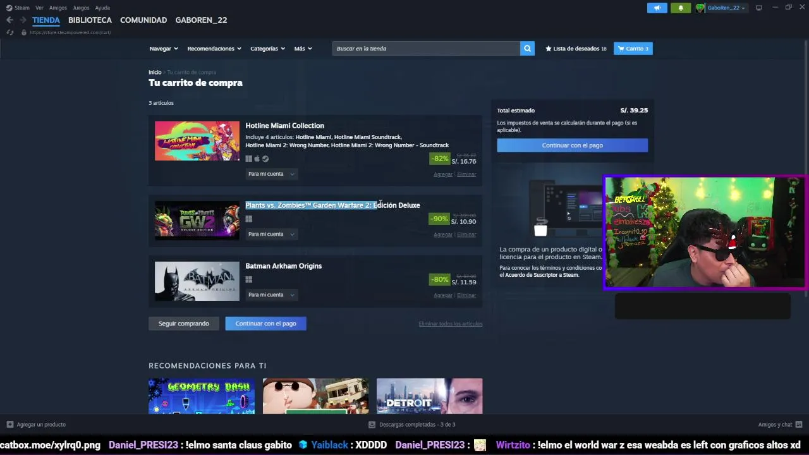
Task: Expand Para mi cuenta for Batman Arkham Origins
Action: coord(271,295)
